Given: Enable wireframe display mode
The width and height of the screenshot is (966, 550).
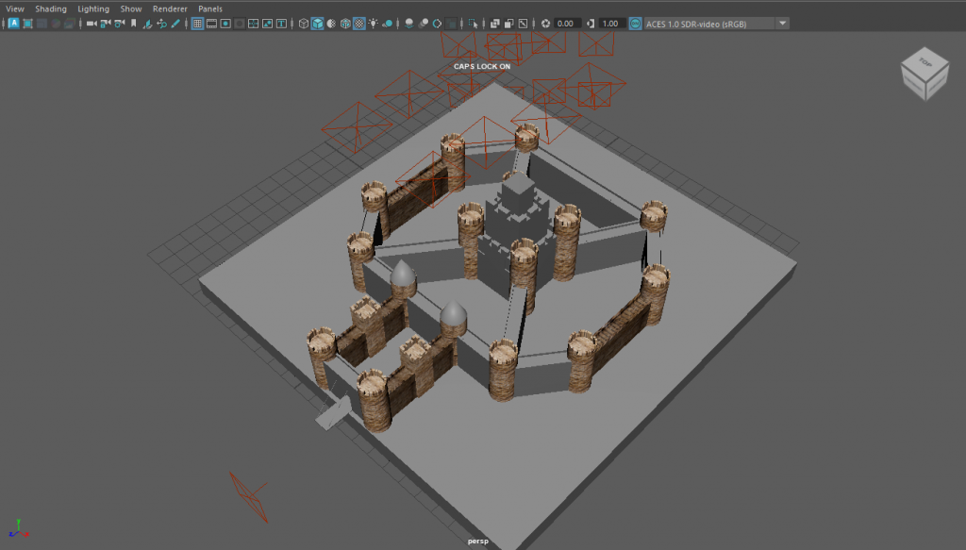Looking at the screenshot, I should pos(304,23).
